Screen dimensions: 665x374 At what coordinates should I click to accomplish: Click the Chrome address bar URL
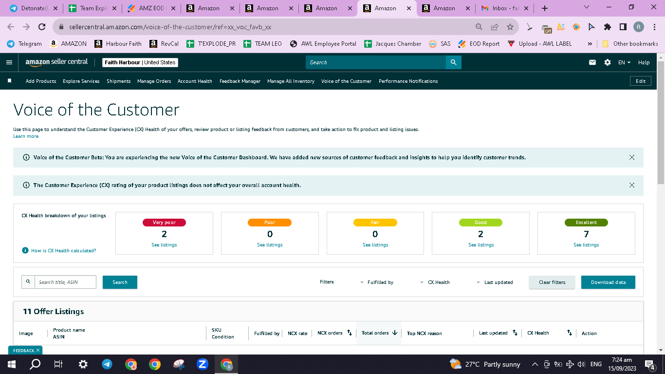[170, 27]
